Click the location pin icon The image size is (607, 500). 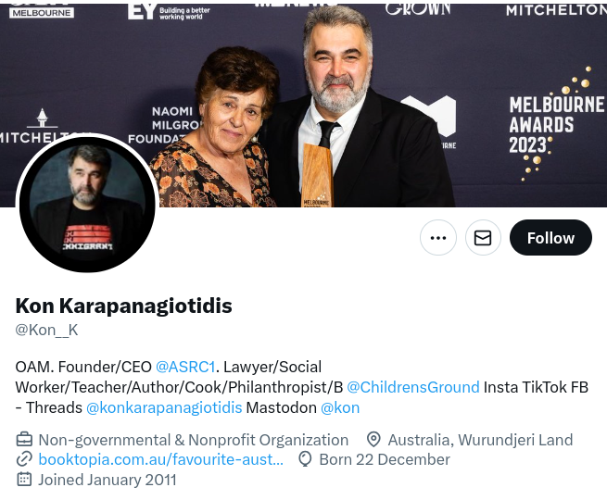click(373, 440)
